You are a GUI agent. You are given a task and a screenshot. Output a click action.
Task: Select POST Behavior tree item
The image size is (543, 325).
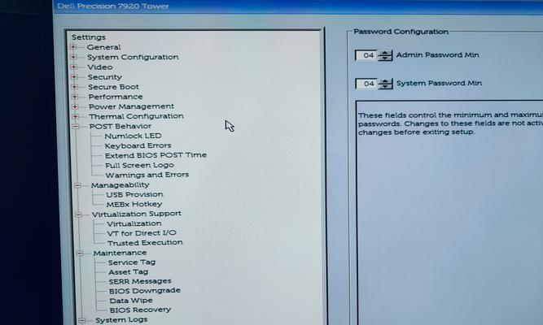point(120,126)
